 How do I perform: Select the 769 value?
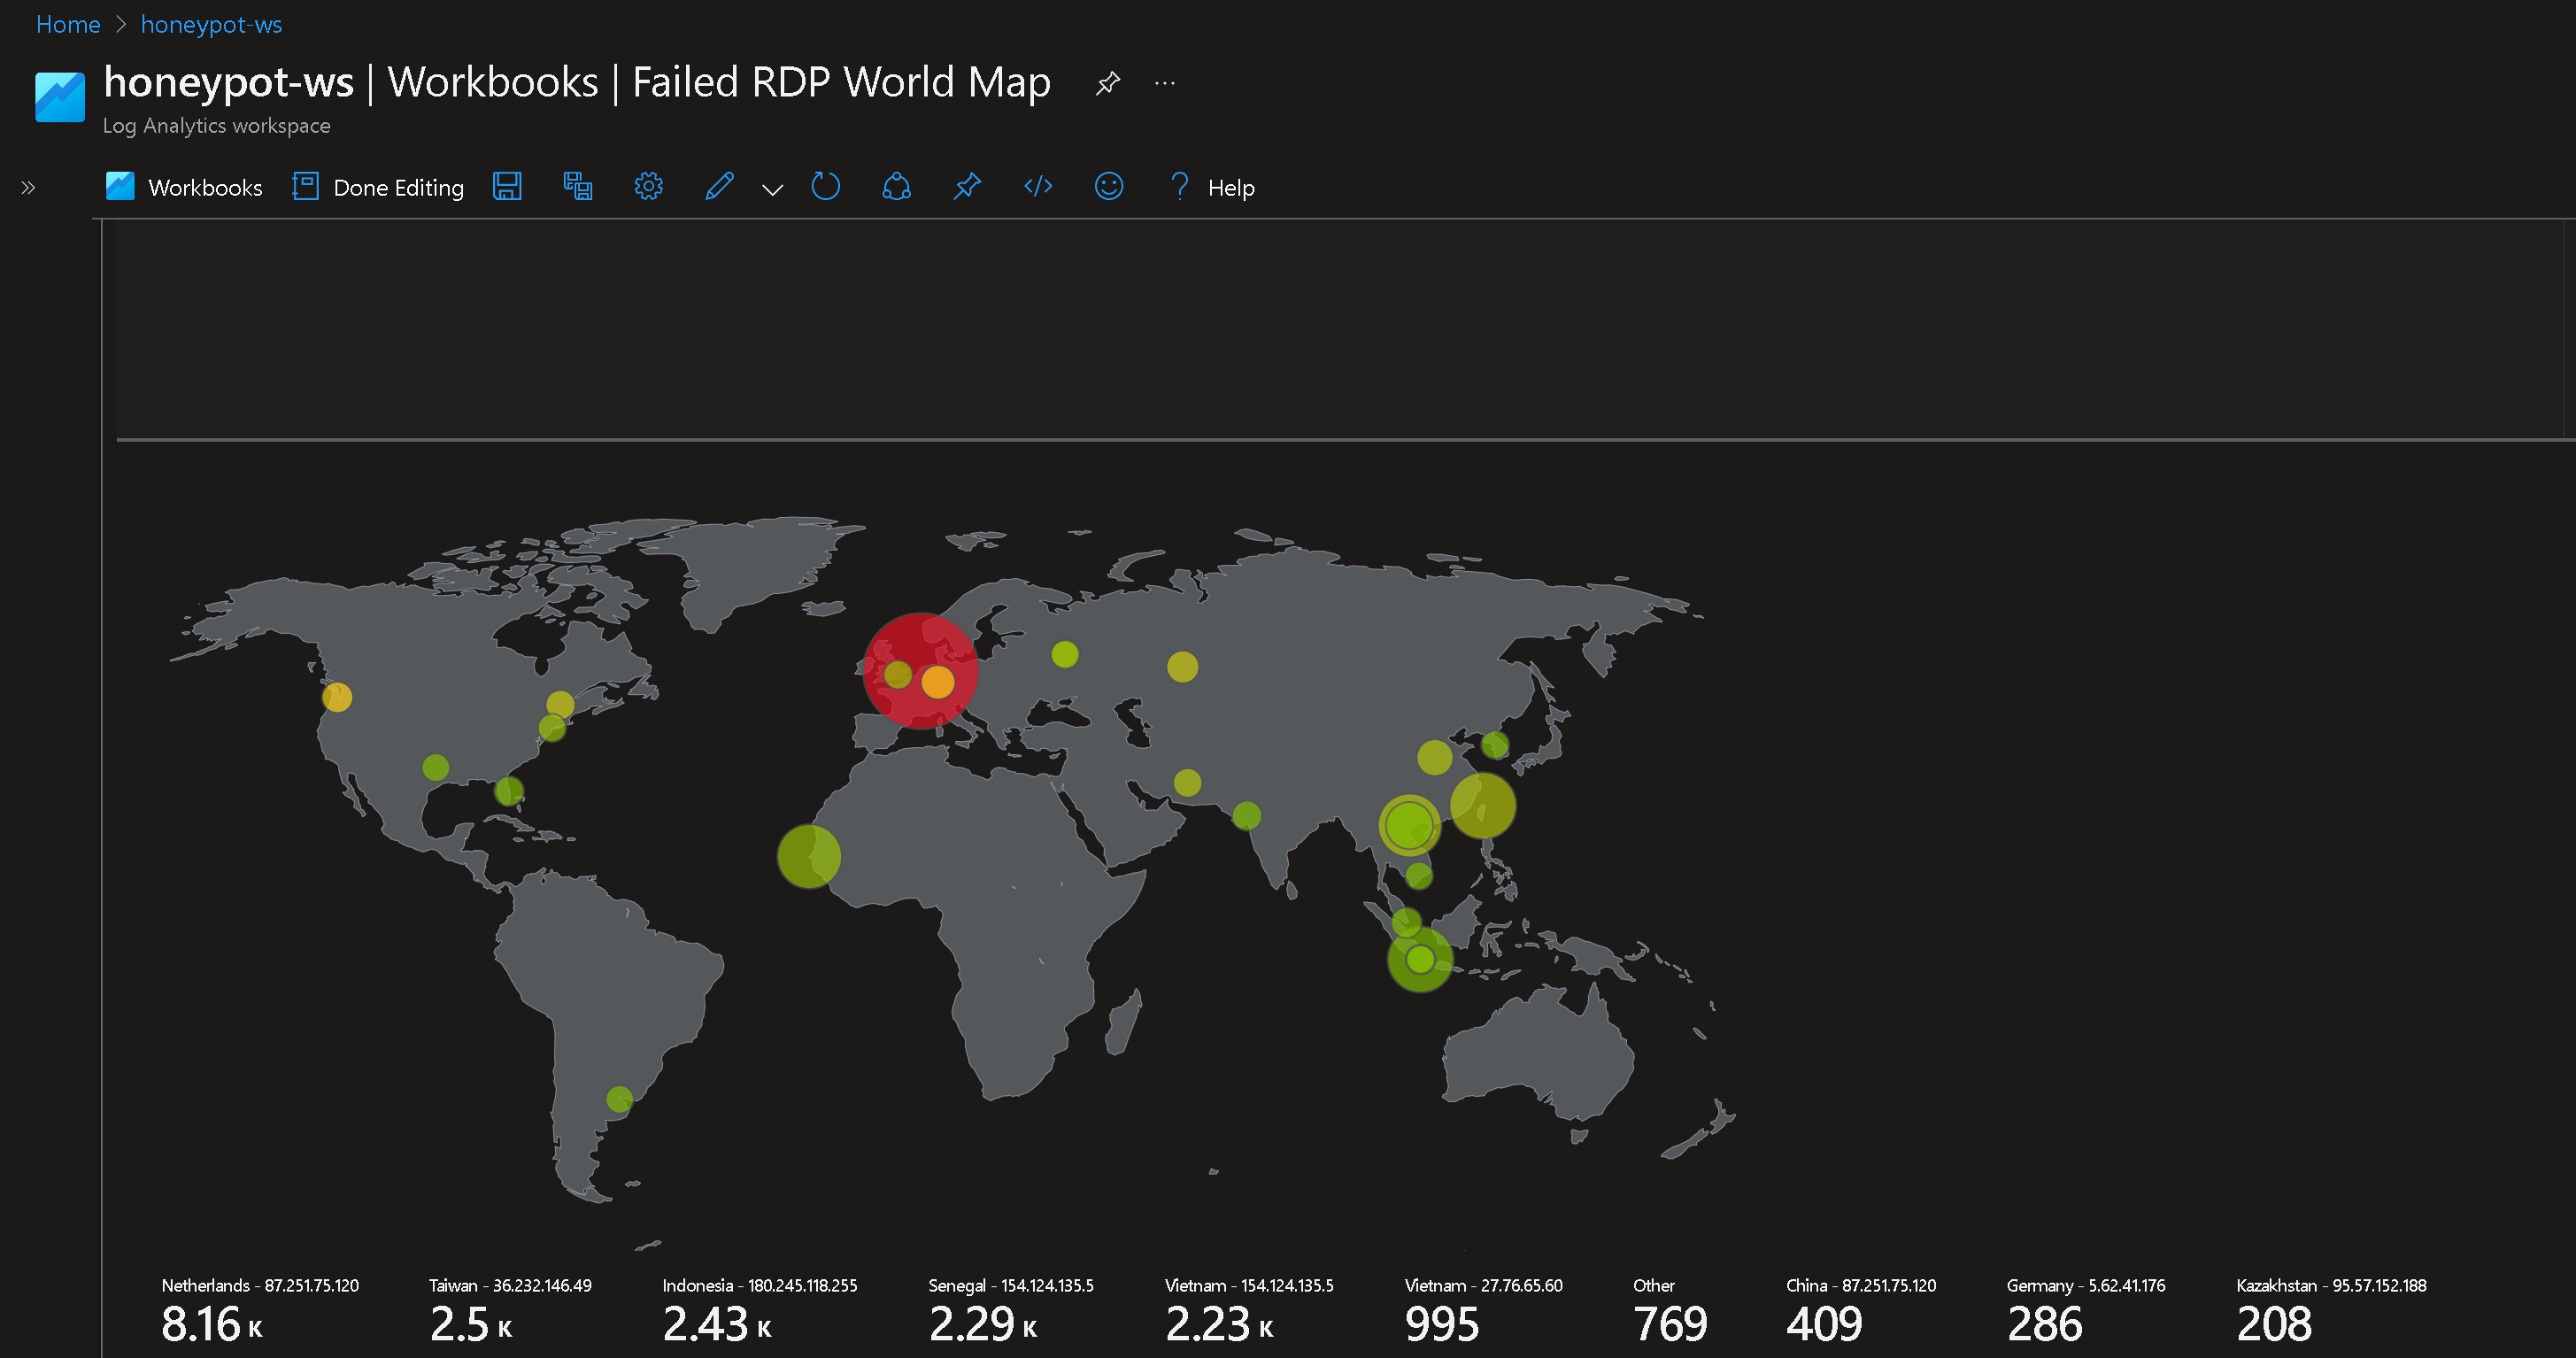pyautogui.click(x=1670, y=1324)
